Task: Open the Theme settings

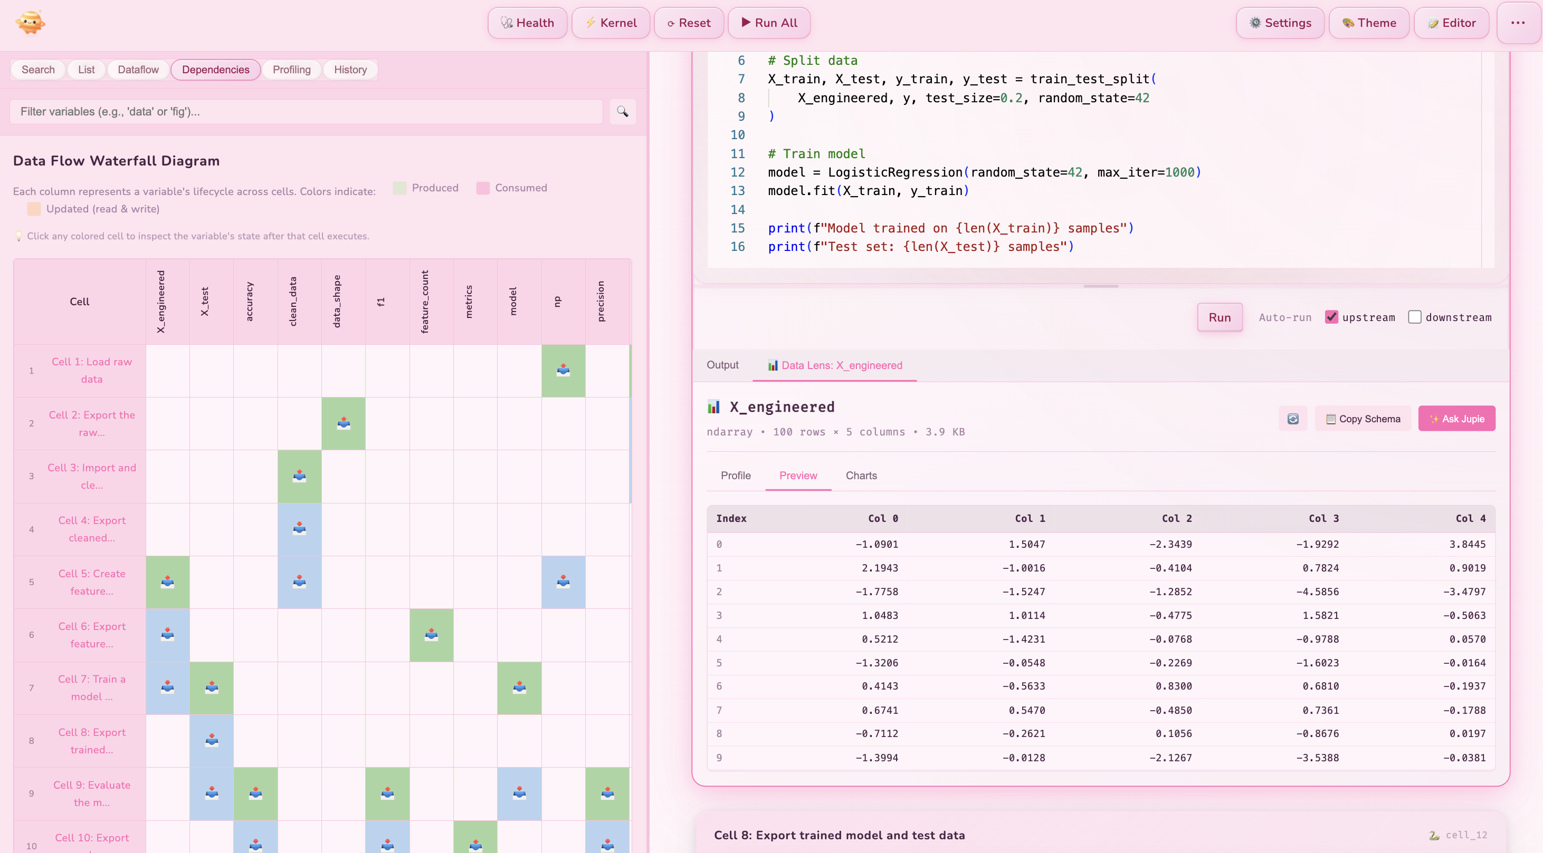Action: coord(1369,23)
